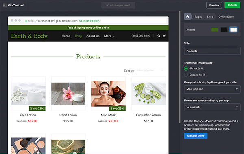Click the Products section heading
Screen dimensions: 244x154
click(x=88, y=57)
